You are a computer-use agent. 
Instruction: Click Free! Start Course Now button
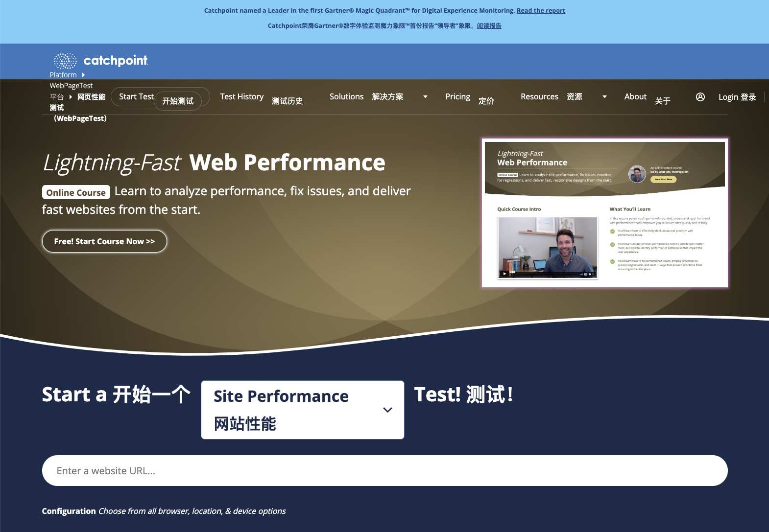pos(104,241)
